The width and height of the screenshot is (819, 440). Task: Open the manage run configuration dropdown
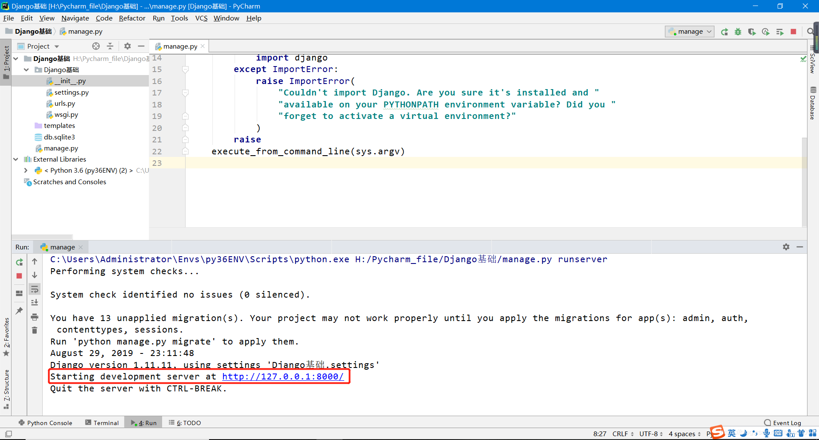coord(689,32)
